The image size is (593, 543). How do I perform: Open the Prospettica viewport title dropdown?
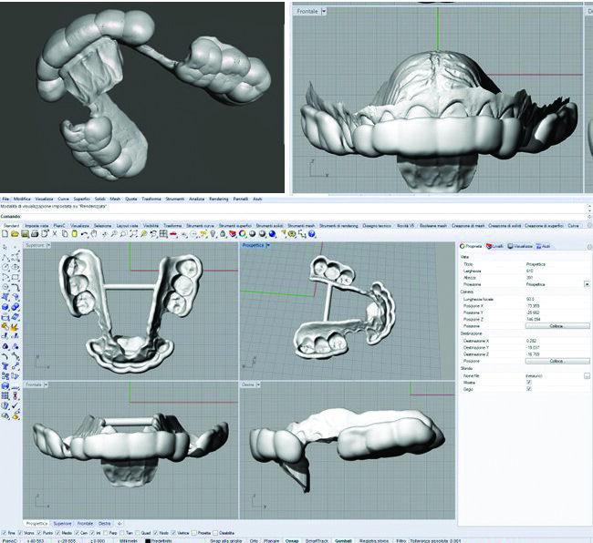point(267,246)
